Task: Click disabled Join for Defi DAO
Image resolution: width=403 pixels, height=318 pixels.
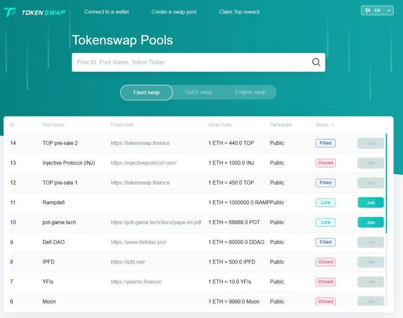Action: tap(371, 242)
